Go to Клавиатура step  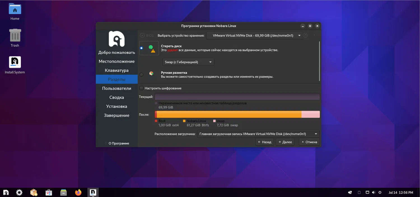tap(116, 70)
